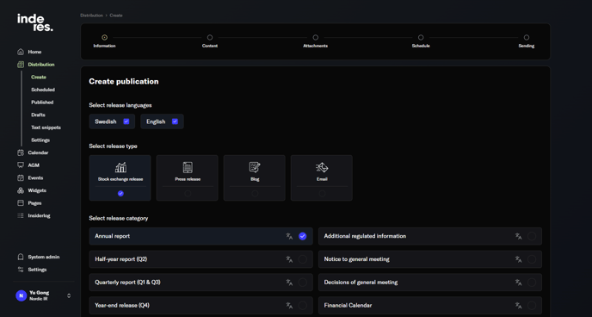Open Scheduled under Distribution

(43, 90)
